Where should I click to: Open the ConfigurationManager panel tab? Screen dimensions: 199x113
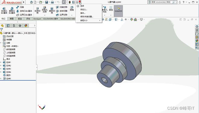point(14,26)
